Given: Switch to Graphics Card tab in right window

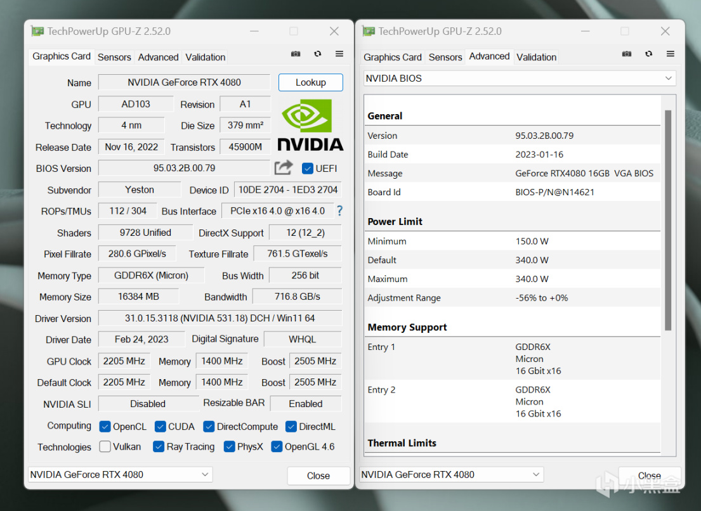Looking at the screenshot, I should (x=393, y=57).
